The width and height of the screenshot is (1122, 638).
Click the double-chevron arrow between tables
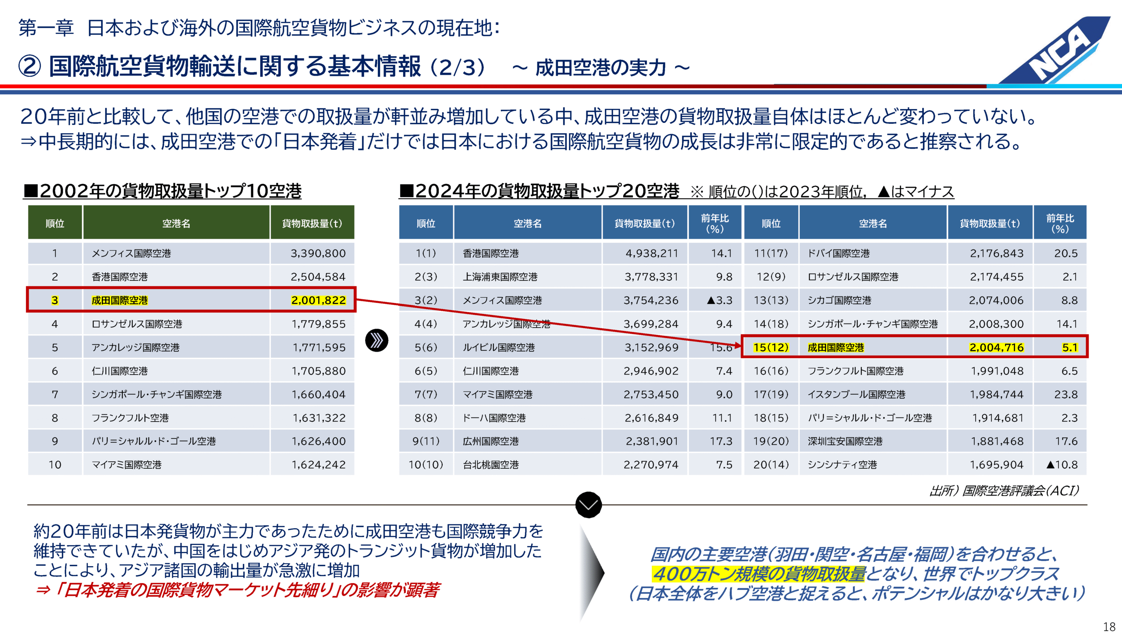pos(376,340)
